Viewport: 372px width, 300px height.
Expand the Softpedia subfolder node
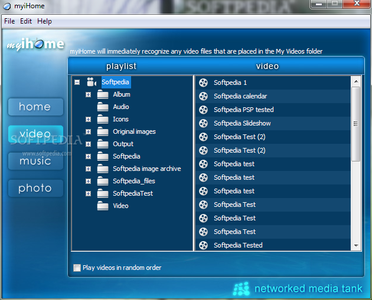(88, 157)
